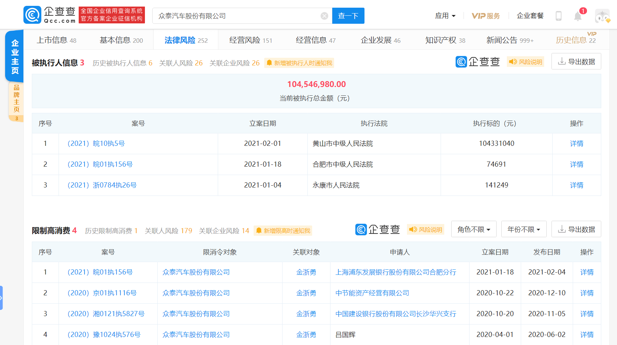Switch to the 经营信息 tab
Image resolution: width=617 pixels, height=345 pixels.
315,40
